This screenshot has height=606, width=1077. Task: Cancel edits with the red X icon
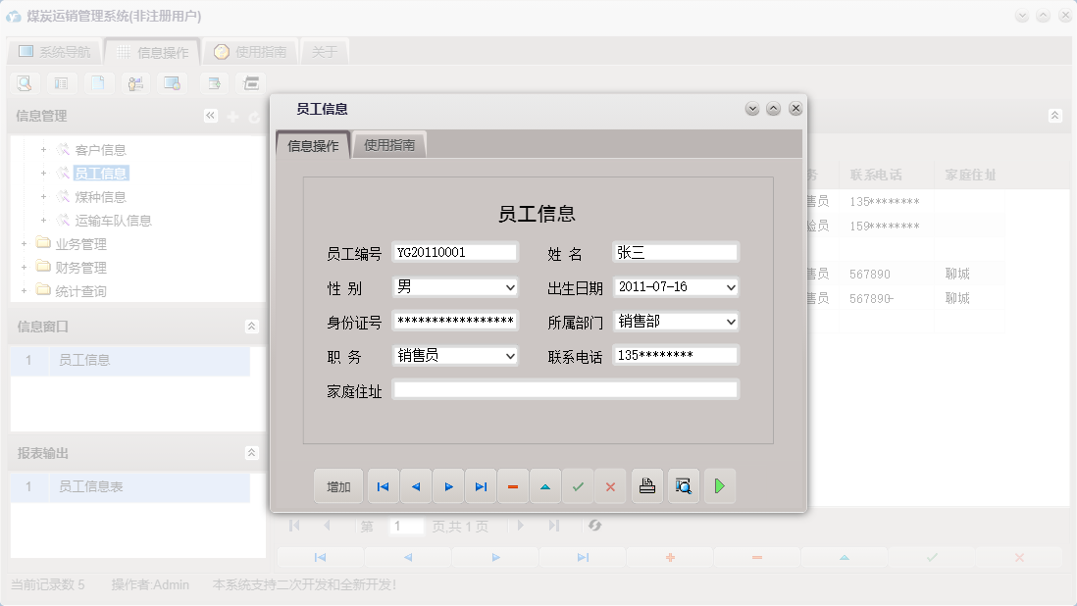coord(610,485)
